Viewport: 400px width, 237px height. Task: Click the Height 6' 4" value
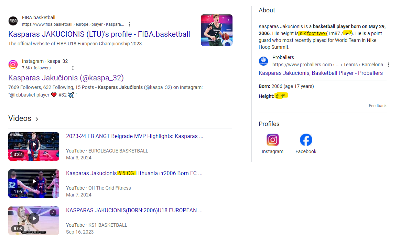280,96
